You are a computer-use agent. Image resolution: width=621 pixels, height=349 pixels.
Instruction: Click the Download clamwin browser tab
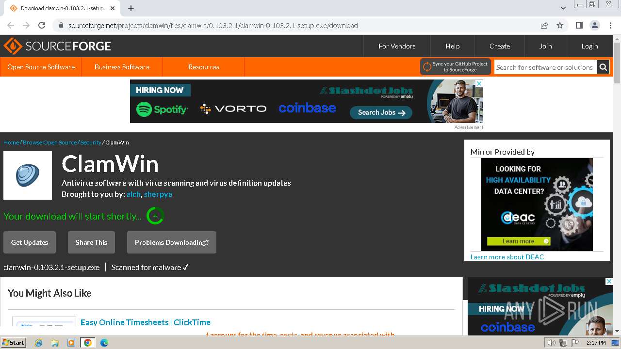[63, 8]
